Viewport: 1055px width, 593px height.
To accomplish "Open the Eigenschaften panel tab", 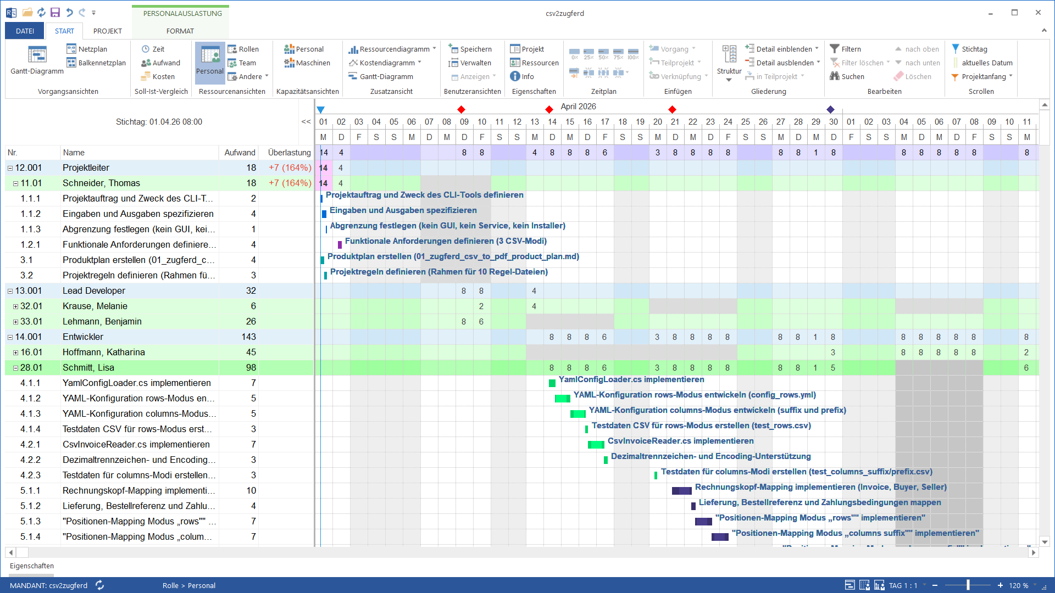I will (32, 566).
